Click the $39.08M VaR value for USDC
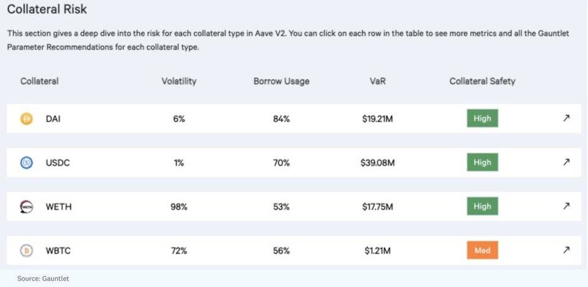The height and width of the screenshot is (287, 588). (377, 163)
